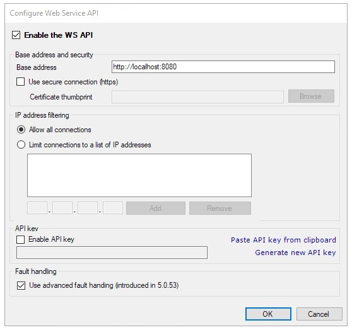This screenshot has width=352, height=330.
Task: Click the IP addresses list box
Action: [139, 175]
